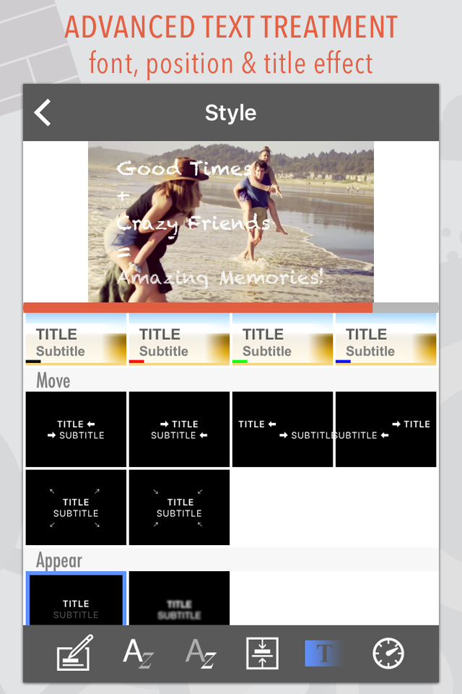Select the dimmed grey AZ font icon

pyautogui.click(x=201, y=654)
